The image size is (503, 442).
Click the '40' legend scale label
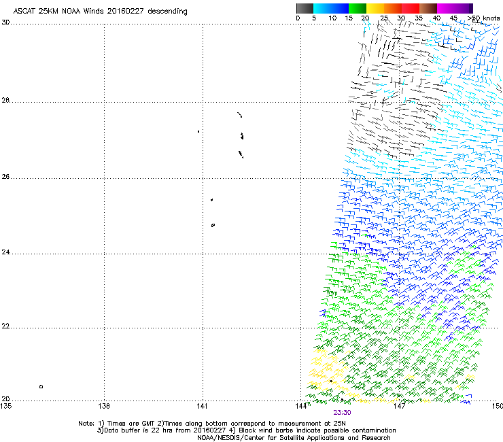pyautogui.click(x=436, y=18)
